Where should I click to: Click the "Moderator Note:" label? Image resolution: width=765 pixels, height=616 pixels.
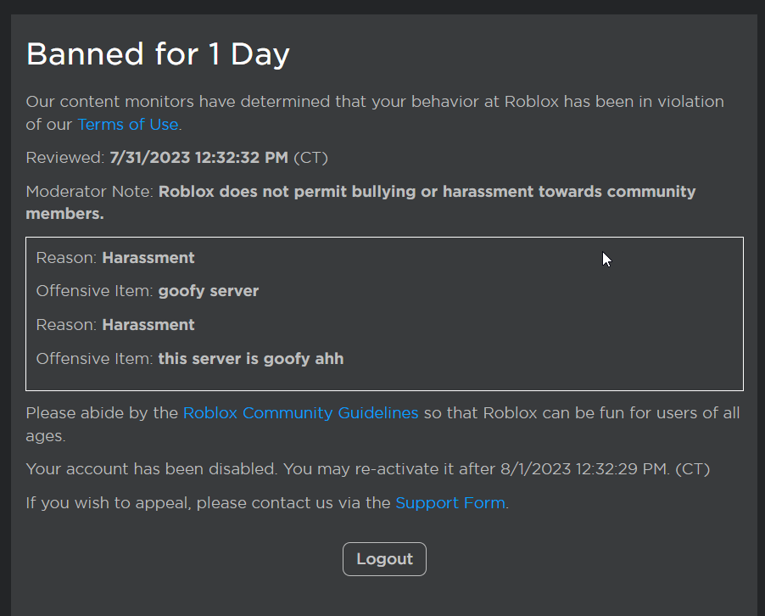point(90,192)
